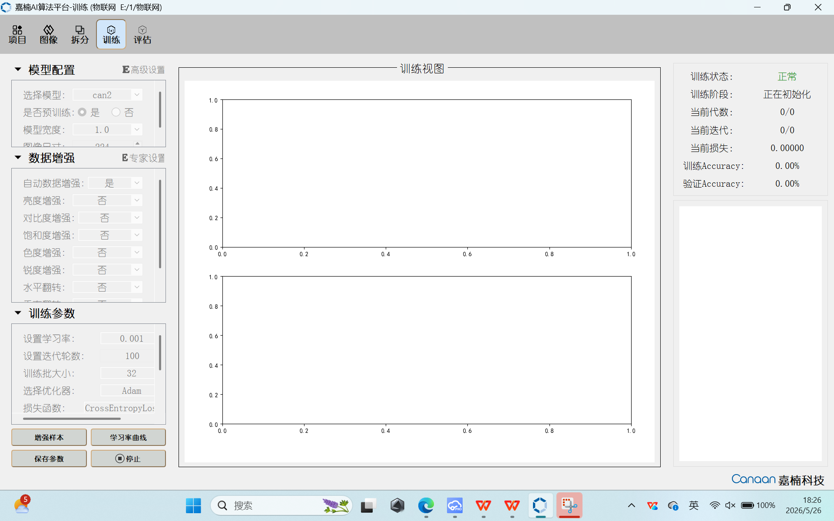Open the first WPS Office taskbar icon
This screenshot has width=834, height=521.
click(x=483, y=505)
